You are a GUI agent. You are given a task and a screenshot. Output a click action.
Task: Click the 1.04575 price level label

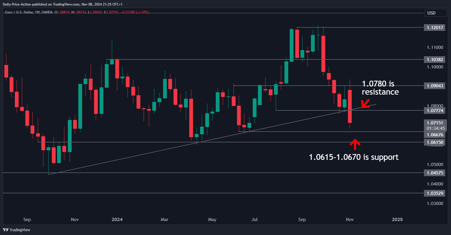(x=435, y=173)
